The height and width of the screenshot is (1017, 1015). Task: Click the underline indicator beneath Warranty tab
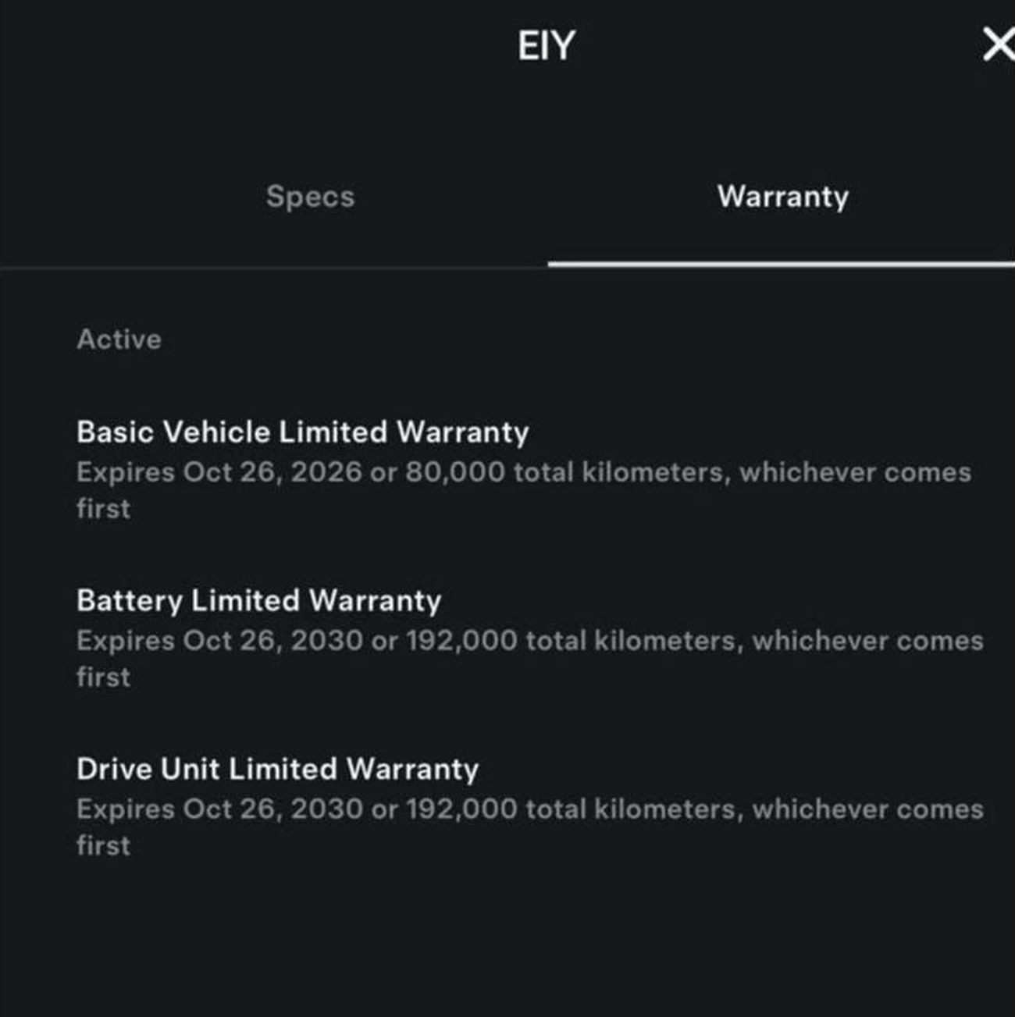click(x=781, y=265)
